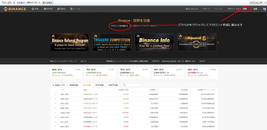Click the Binance logo in the header
267x130 pixels.
click(x=15, y=9)
